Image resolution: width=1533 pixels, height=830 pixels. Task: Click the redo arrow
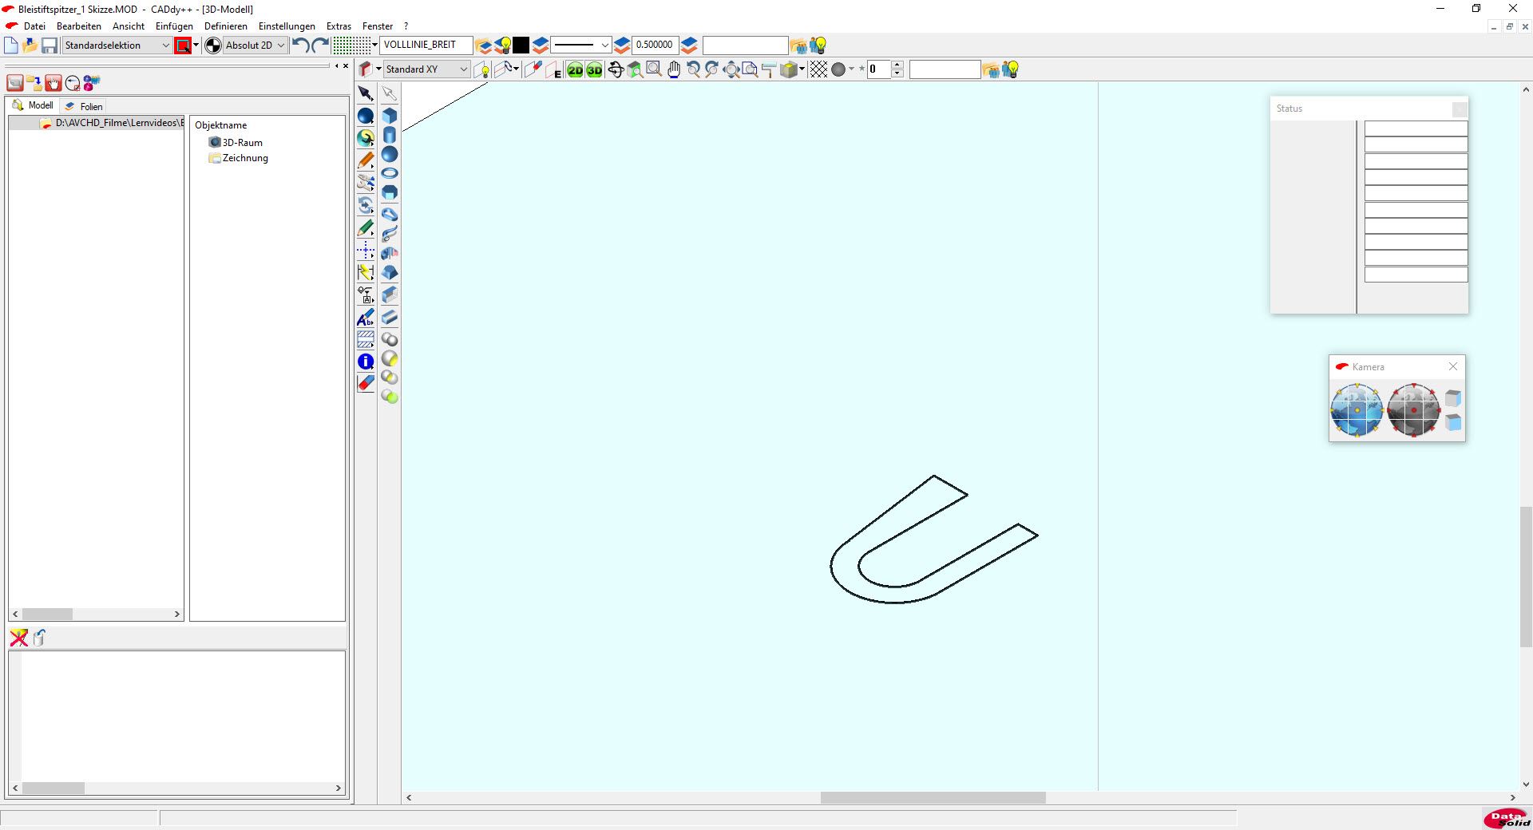coord(320,45)
